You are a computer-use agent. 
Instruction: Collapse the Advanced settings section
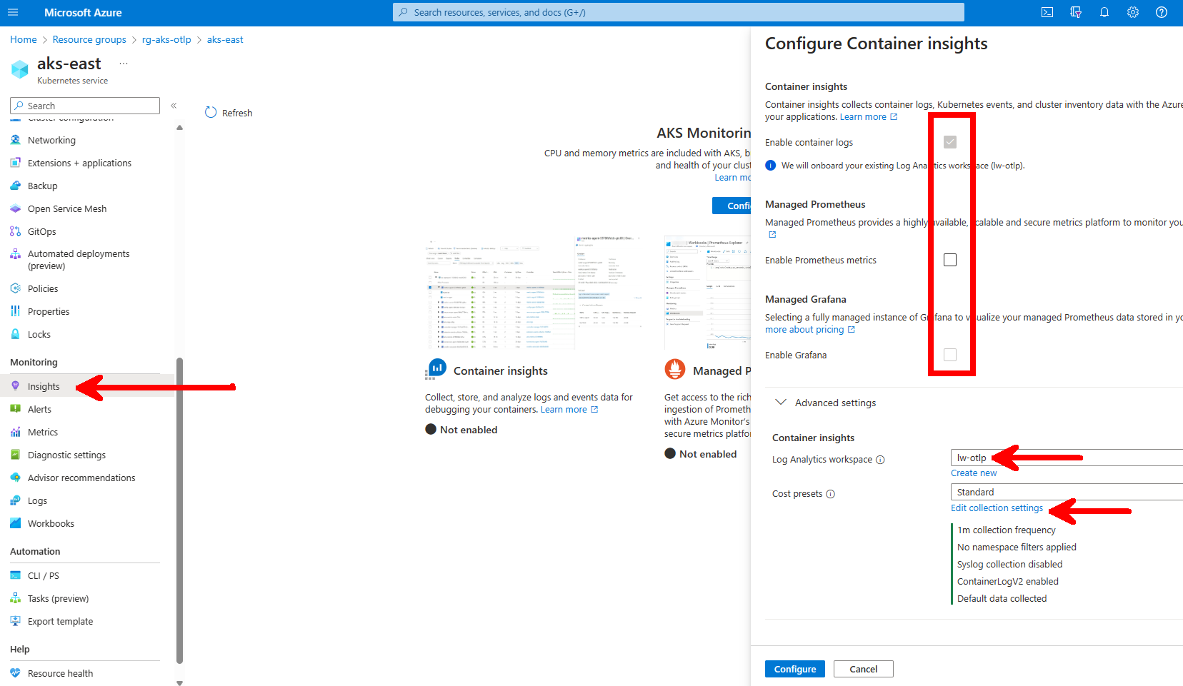(781, 403)
